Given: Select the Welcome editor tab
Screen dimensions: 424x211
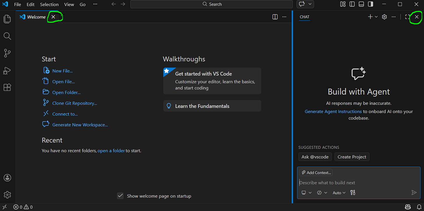Looking at the screenshot, I should pyautogui.click(x=36, y=17).
